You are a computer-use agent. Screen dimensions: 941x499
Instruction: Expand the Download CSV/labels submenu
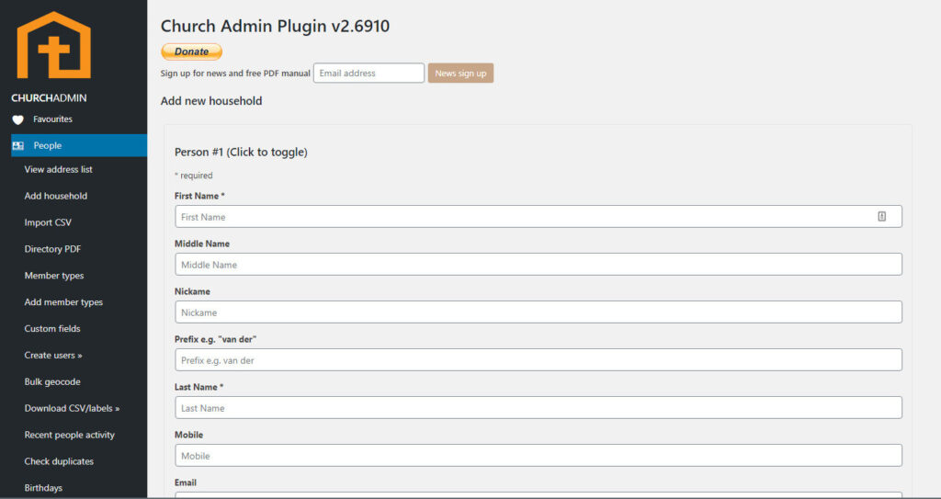tap(72, 408)
